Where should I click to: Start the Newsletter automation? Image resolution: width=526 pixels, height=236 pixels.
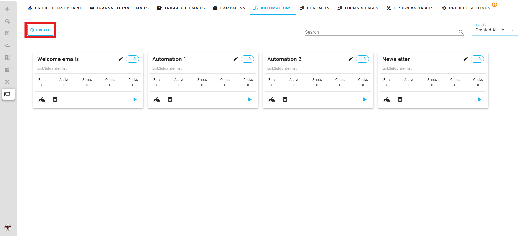(480, 99)
